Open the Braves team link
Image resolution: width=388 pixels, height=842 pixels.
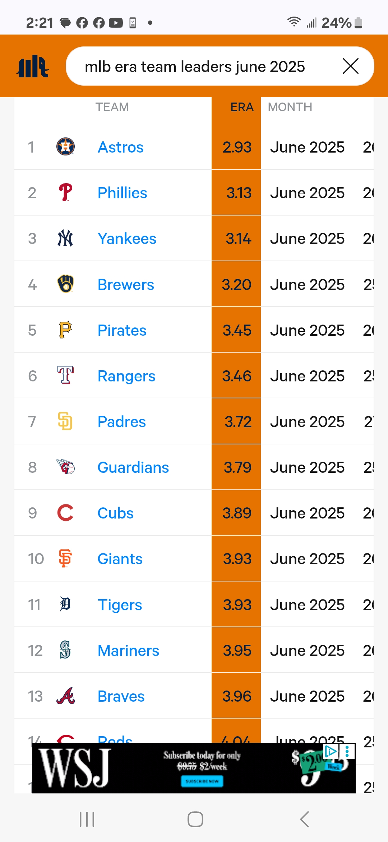click(x=121, y=696)
